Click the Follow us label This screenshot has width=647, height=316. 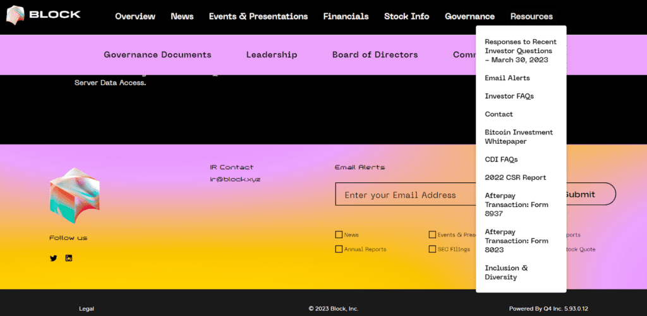pyautogui.click(x=68, y=238)
